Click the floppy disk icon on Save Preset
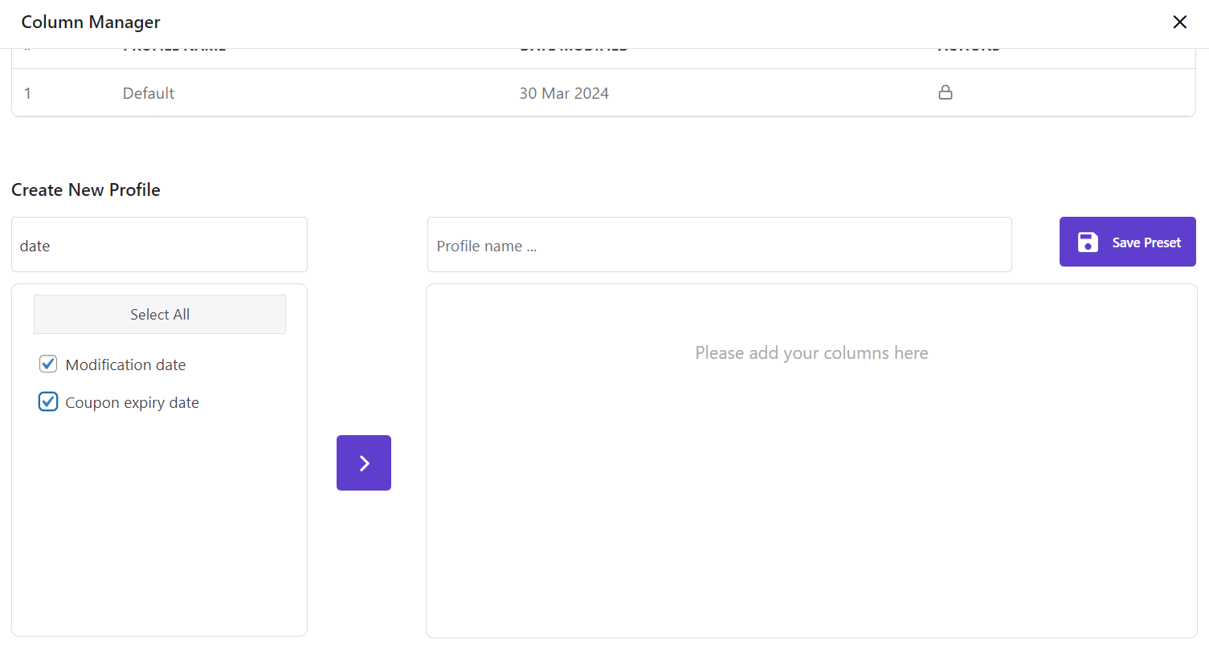1209x668 pixels. point(1088,242)
